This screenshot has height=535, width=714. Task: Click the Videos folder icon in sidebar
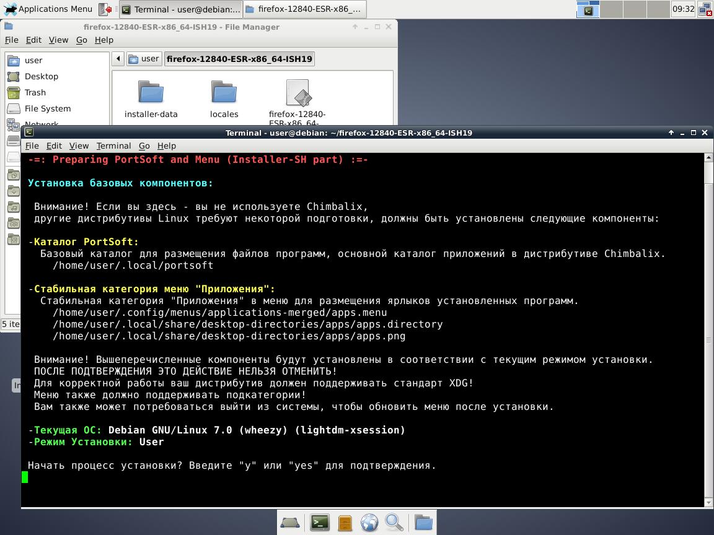point(14,239)
